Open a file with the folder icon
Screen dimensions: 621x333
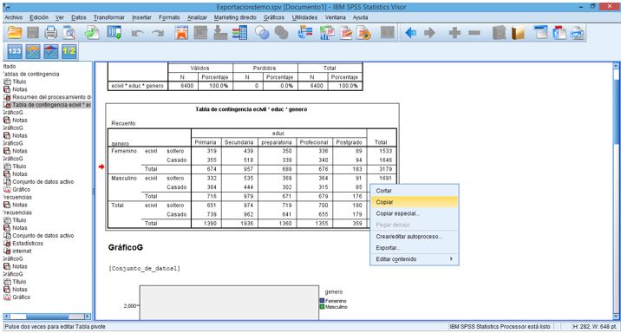15,32
